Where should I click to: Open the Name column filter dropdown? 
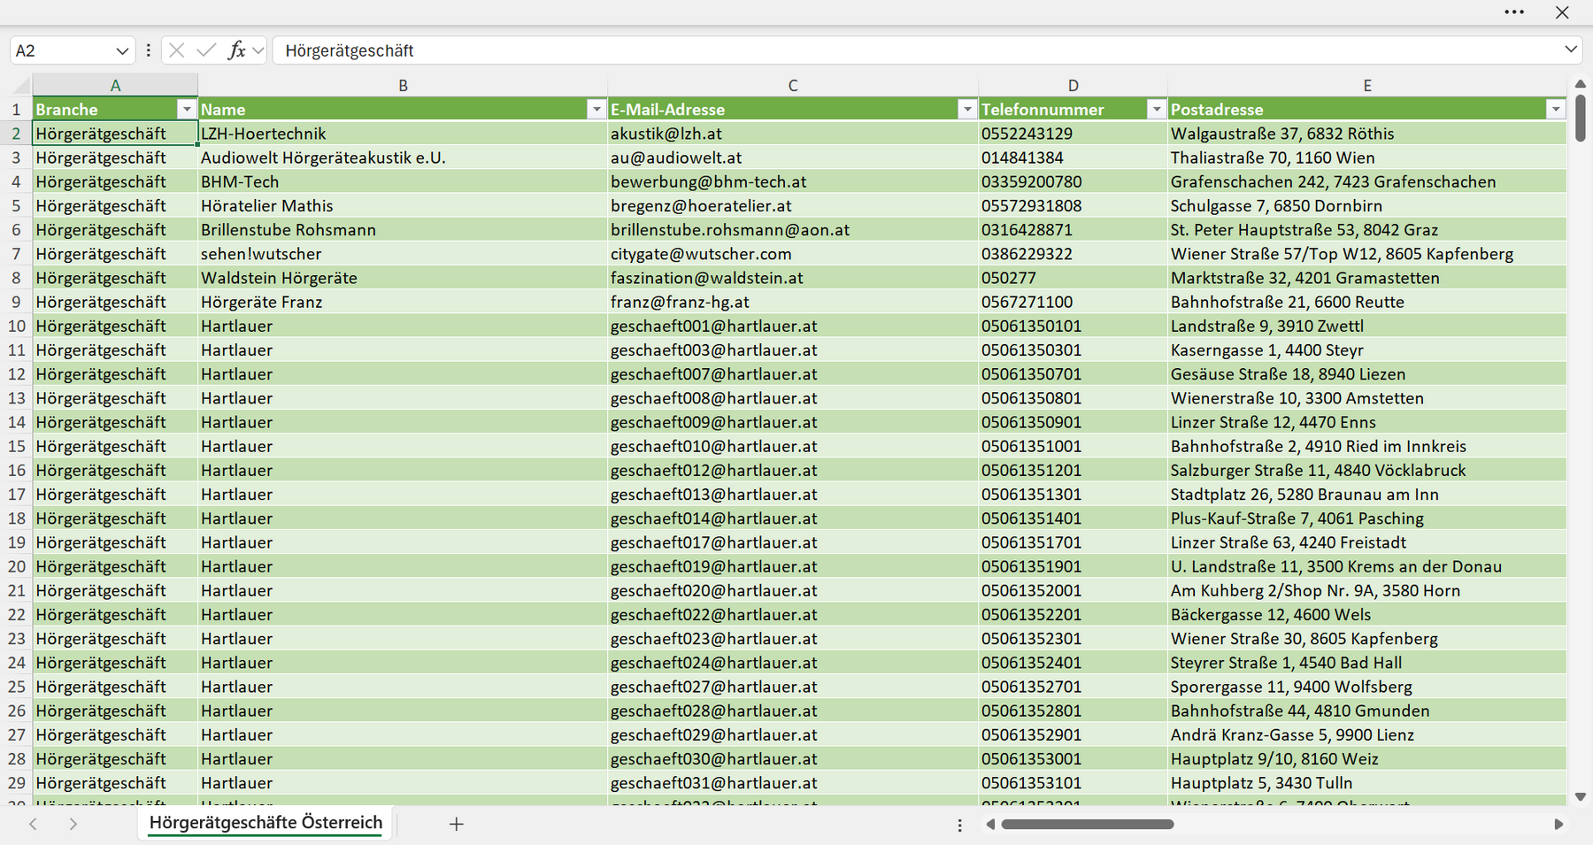tap(596, 110)
